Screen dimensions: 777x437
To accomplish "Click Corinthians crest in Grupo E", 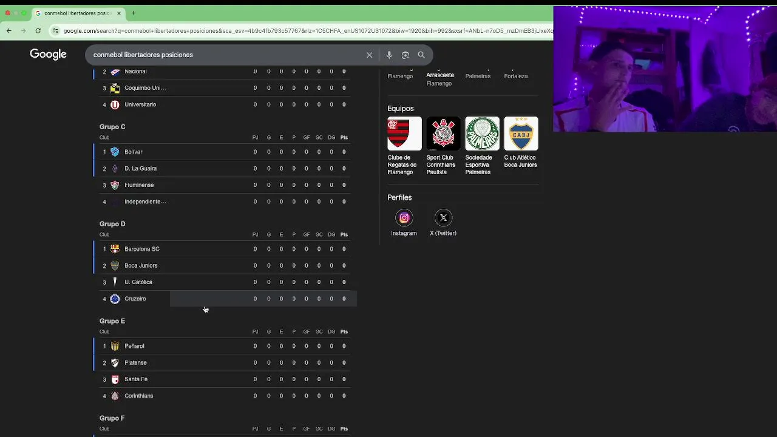I will [115, 396].
